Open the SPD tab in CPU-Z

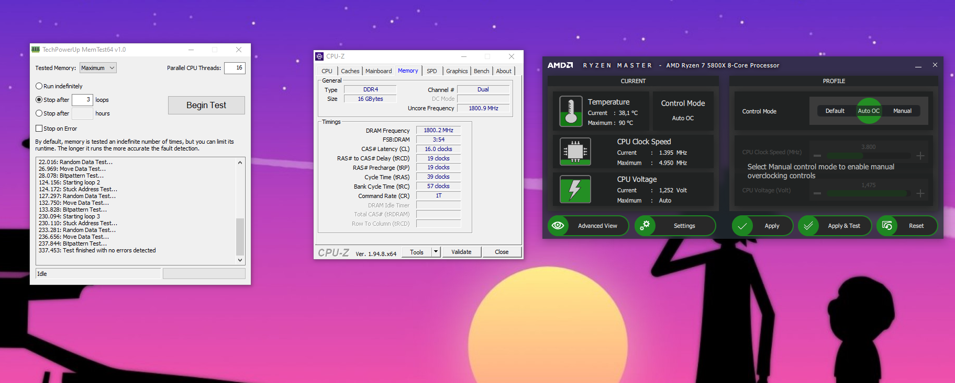tap(432, 71)
